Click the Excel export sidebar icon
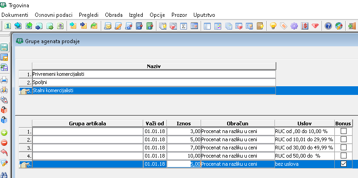358x178 pixels. 4,67
